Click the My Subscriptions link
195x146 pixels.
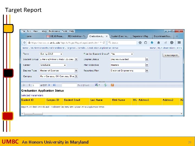tap(166, 48)
